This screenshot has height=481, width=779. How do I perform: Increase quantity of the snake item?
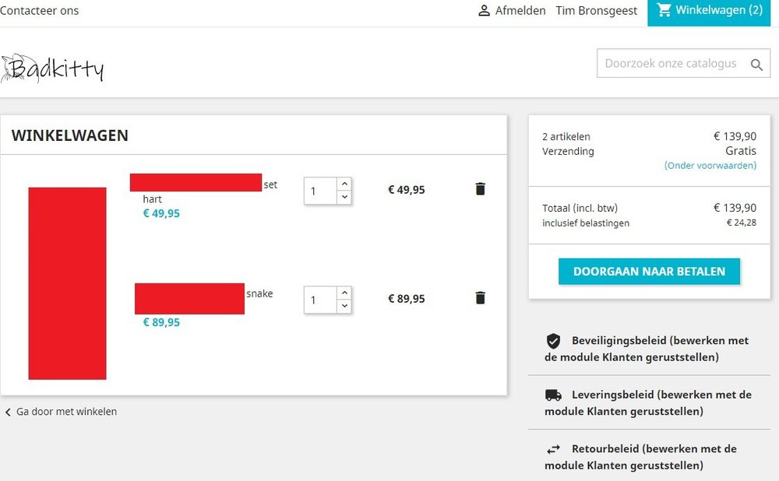344,293
